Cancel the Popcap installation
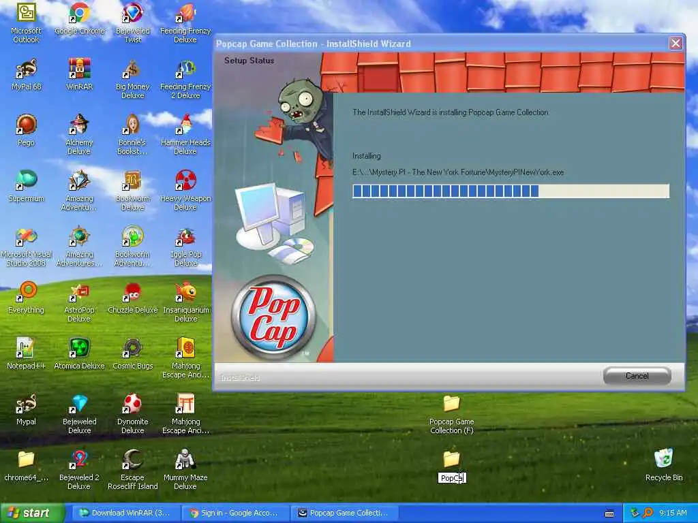Screen dimensions: 698x523 637,376
